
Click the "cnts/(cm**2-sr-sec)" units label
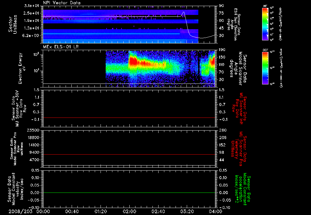pyautogui.click(x=280, y=24)
